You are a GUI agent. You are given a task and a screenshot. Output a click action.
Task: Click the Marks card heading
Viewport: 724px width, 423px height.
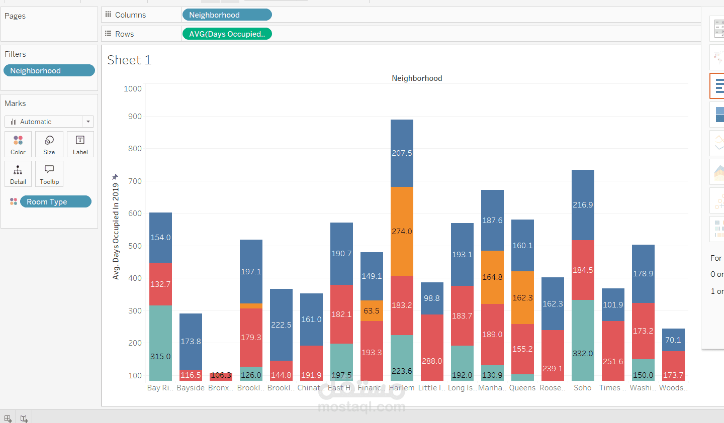click(x=15, y=103)
